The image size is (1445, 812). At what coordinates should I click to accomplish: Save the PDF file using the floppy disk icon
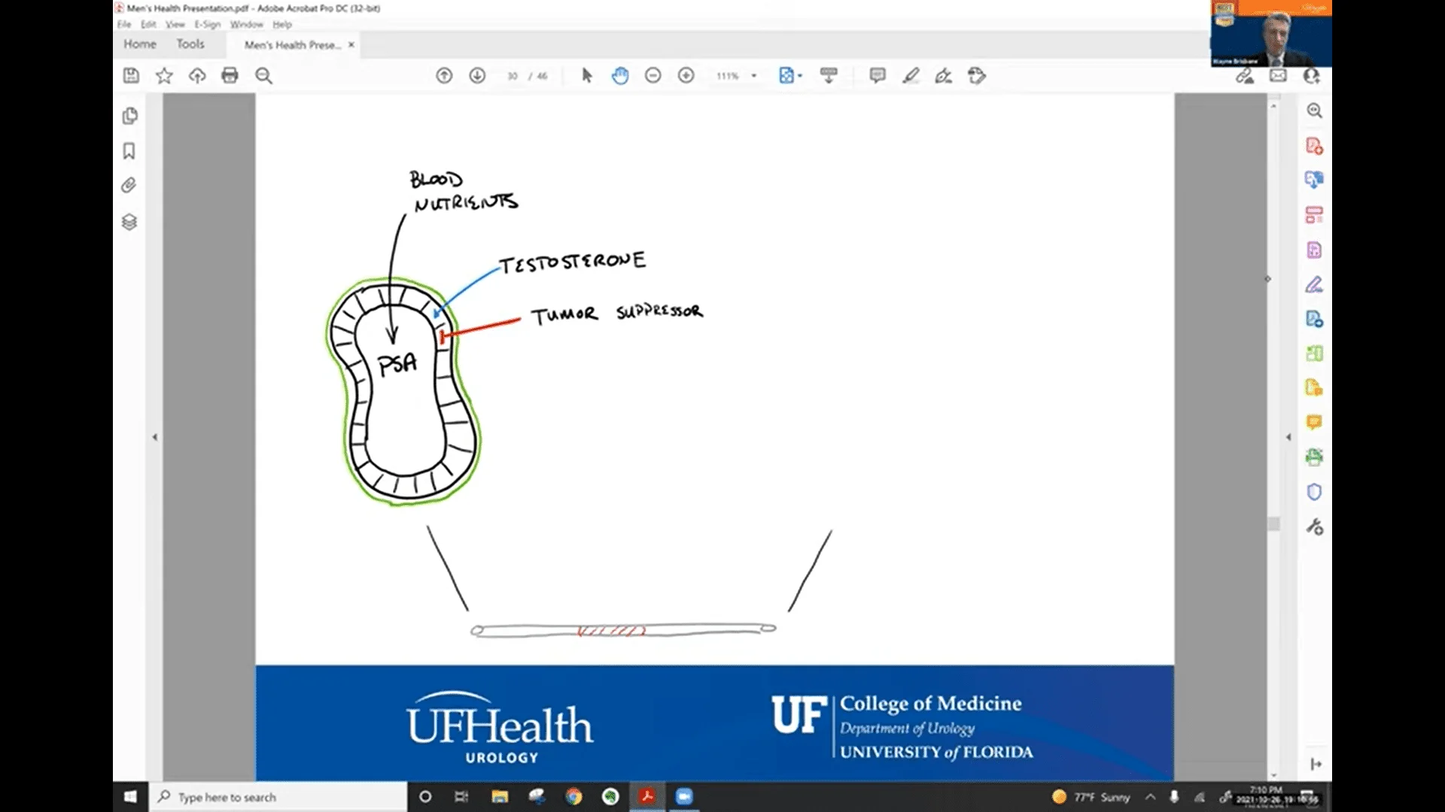[131, 75]
